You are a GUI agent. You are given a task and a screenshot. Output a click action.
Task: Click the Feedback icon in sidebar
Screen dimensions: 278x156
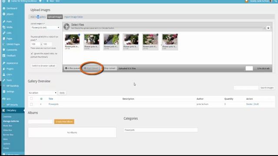(x=4, y=55)
